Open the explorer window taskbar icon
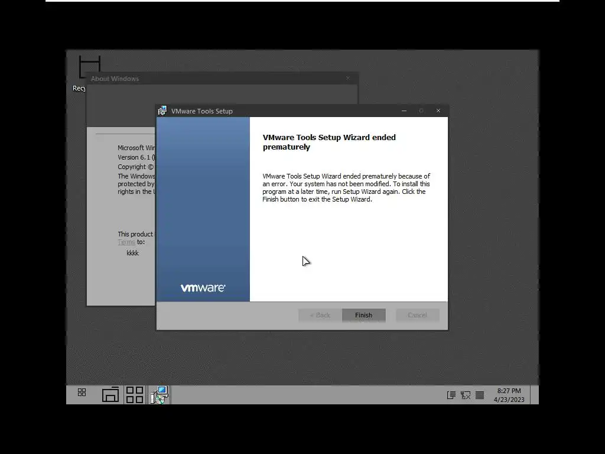The image size is (605, 454). click(x=110, y=394)
